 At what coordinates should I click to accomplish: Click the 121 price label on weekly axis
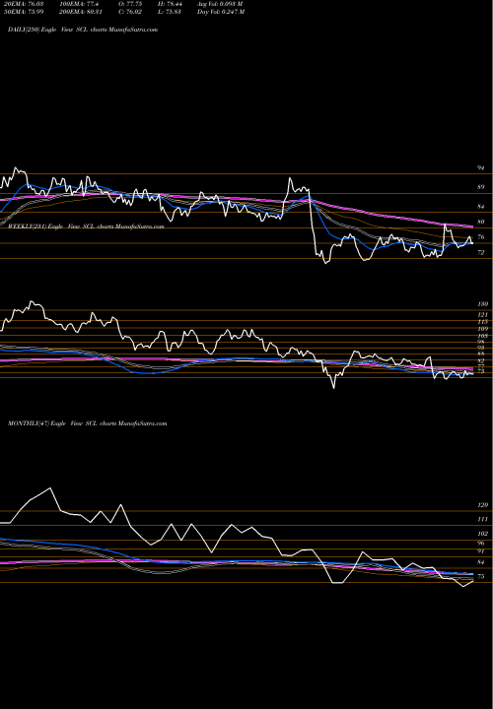tap(482, 315)
